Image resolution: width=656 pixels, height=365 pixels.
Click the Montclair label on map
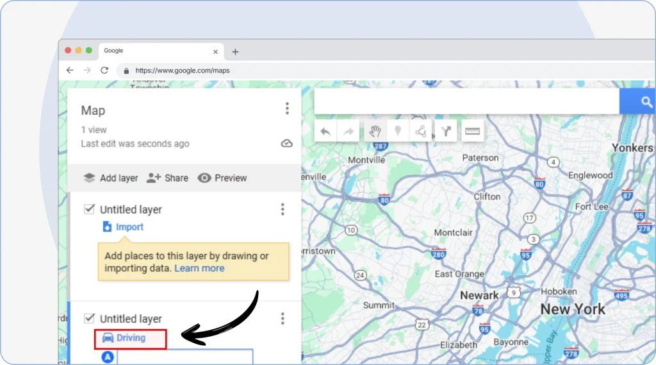pos(453,233)
